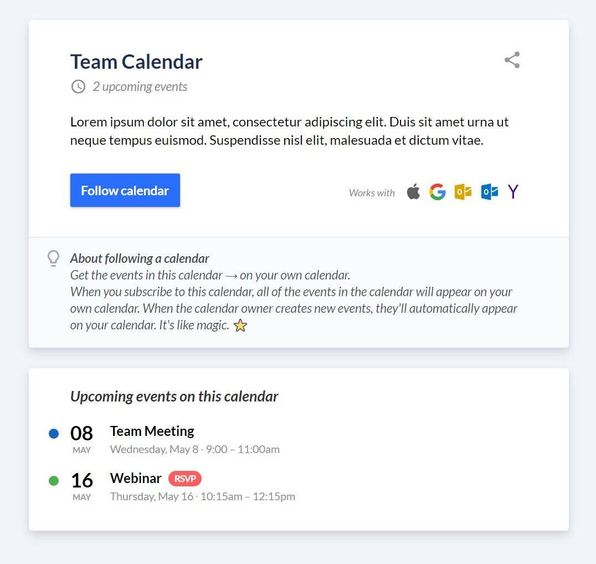Click the blue dot beside the May 8 event
596x564 pixels.
tap(53, 434)
